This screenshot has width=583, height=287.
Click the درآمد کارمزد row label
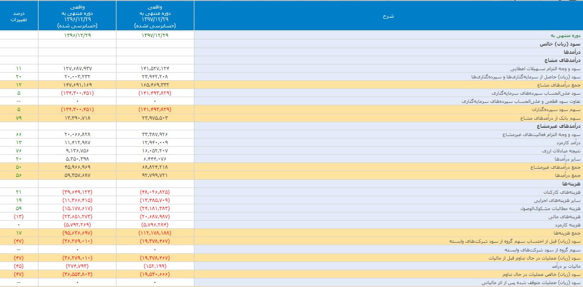568,142
